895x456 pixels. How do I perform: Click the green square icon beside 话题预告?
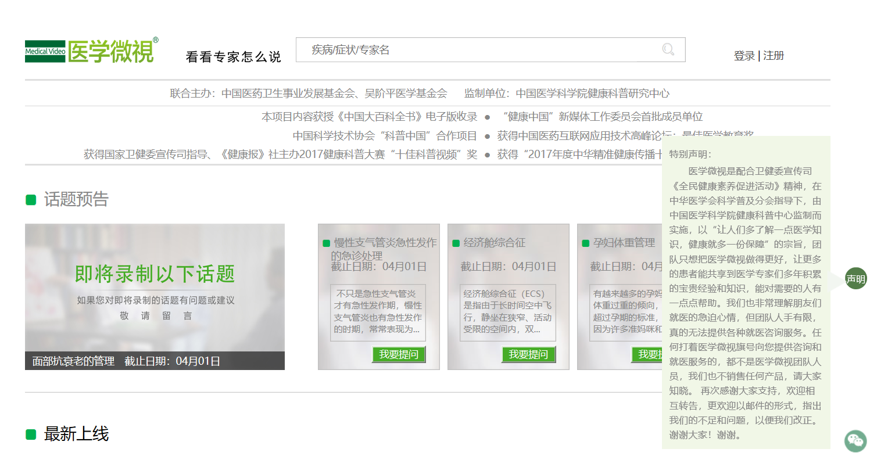[30, 199]
